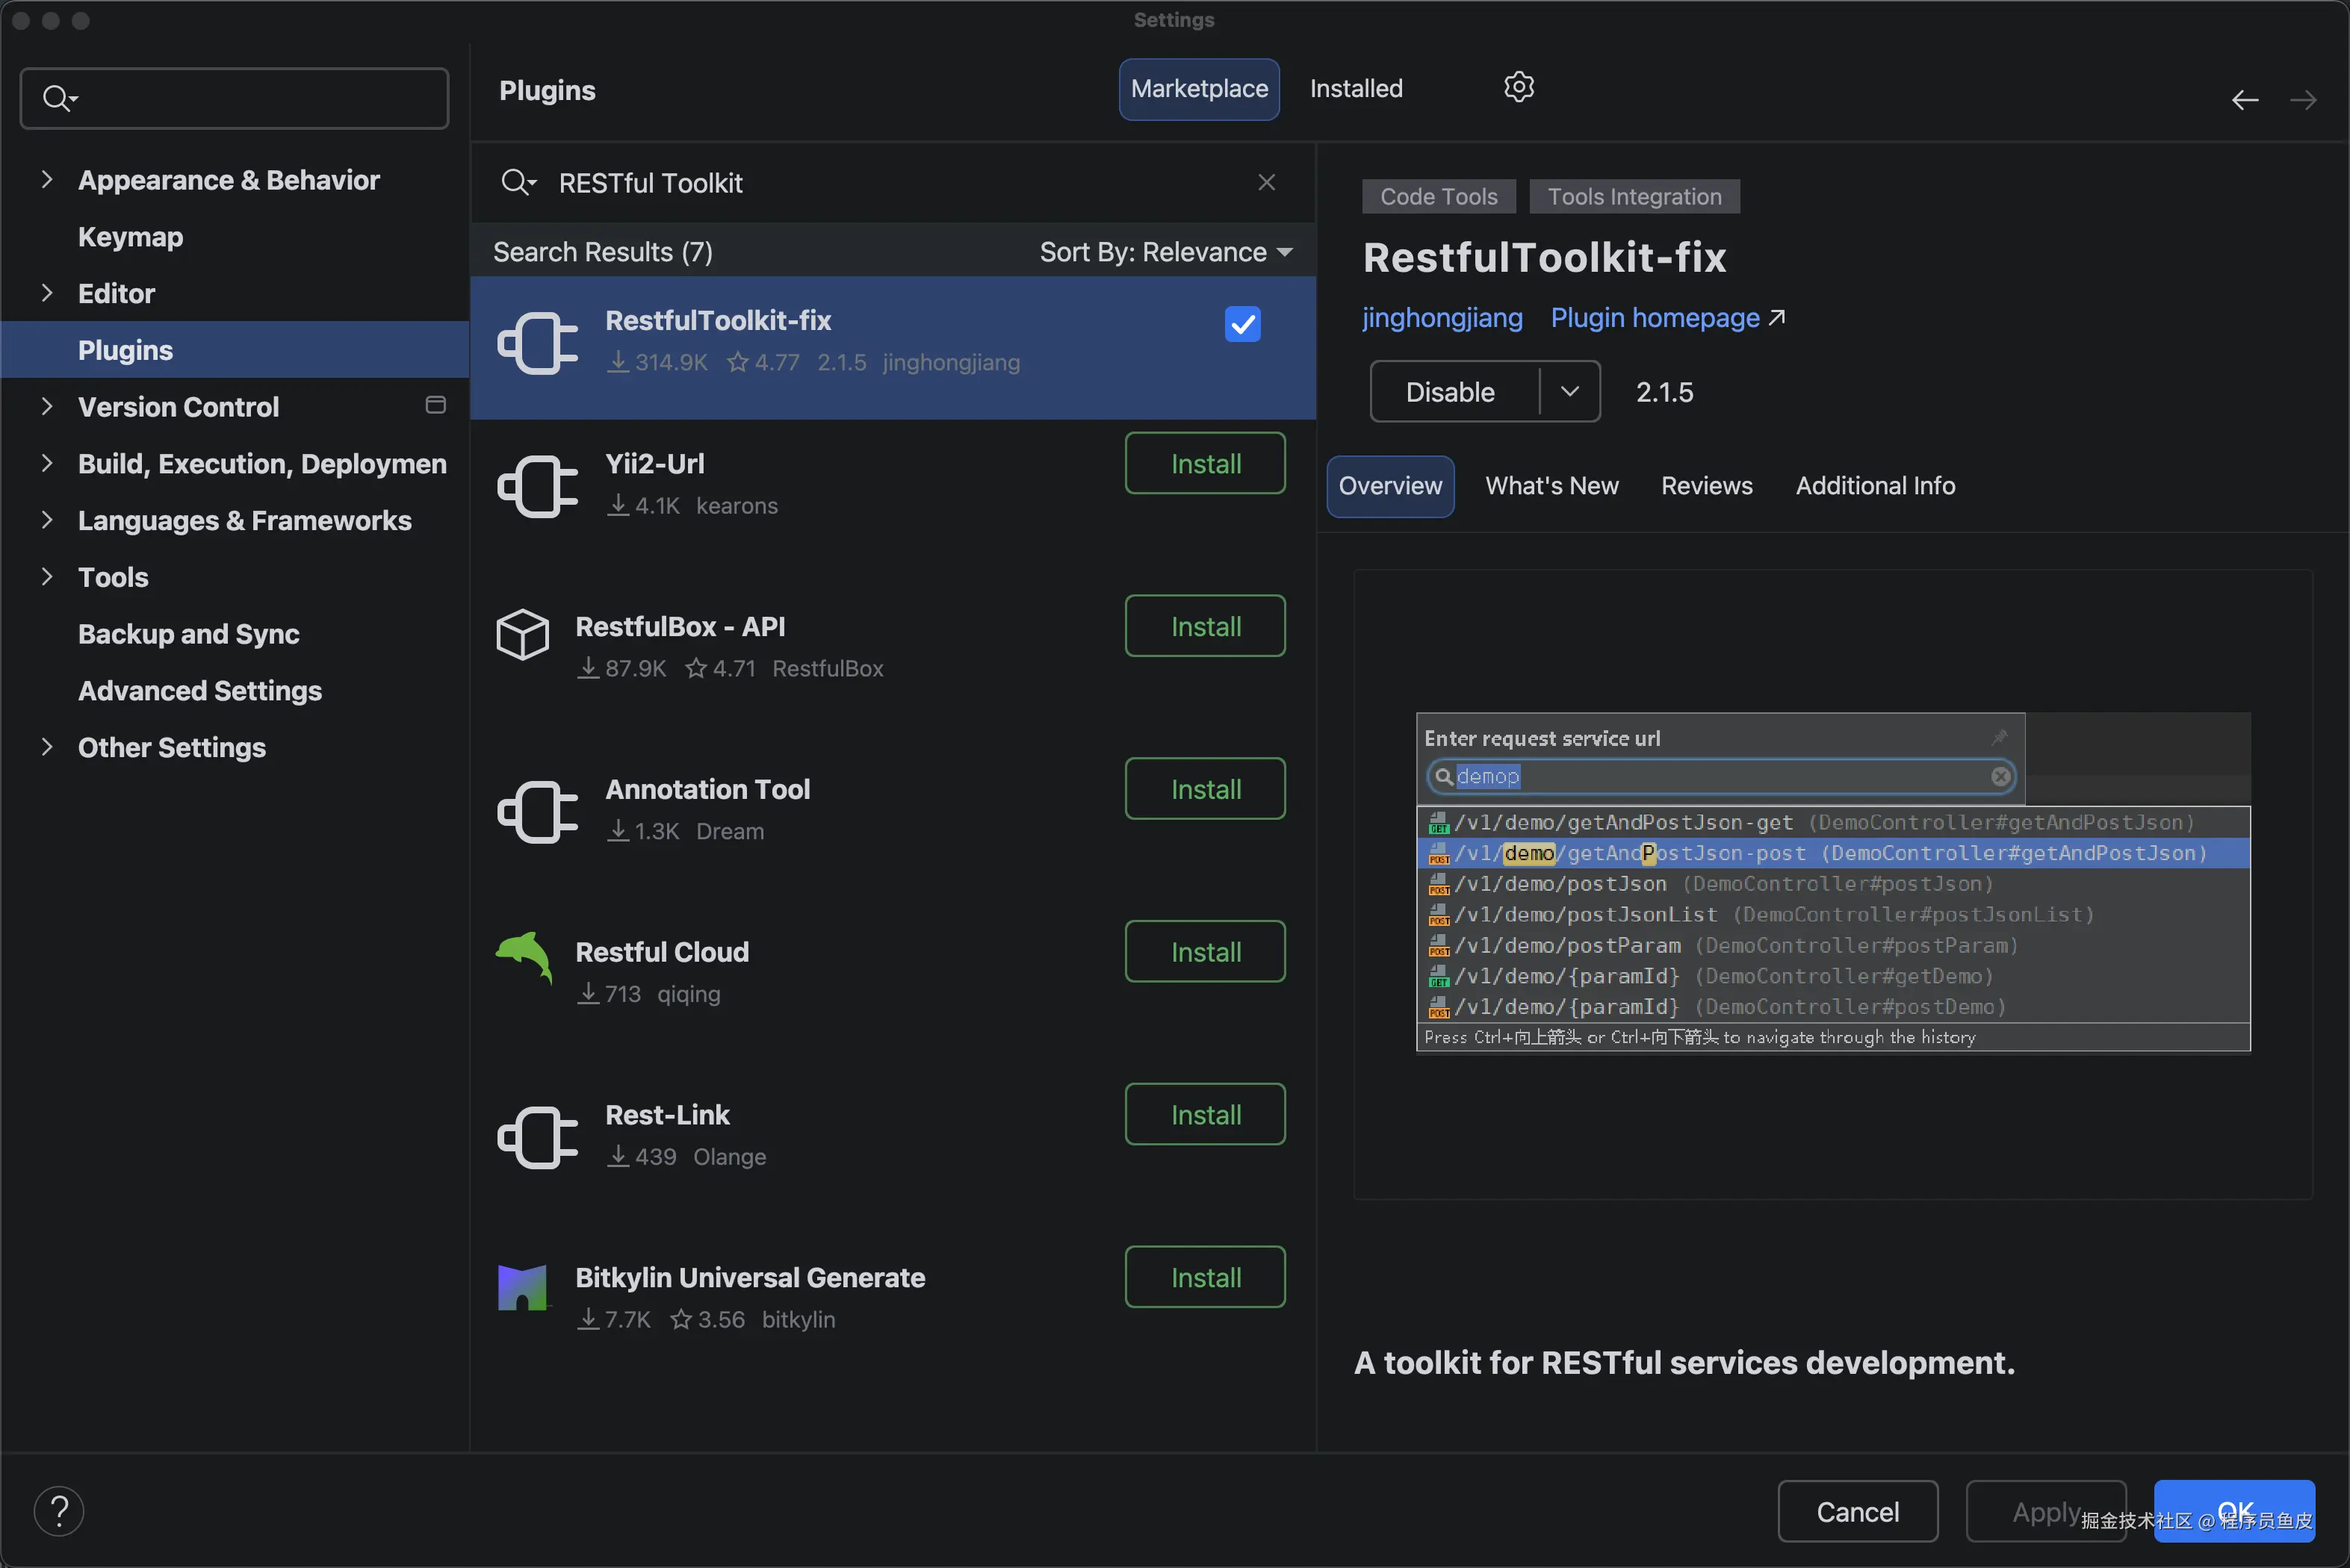Click the RestfulBox API cube icon

point(522,634)
